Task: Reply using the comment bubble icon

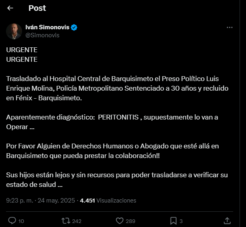Action: point(12,221)
